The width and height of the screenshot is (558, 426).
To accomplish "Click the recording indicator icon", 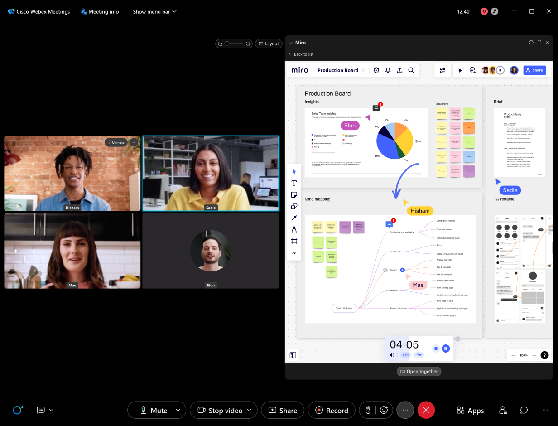I will click(x=484, y=11).
